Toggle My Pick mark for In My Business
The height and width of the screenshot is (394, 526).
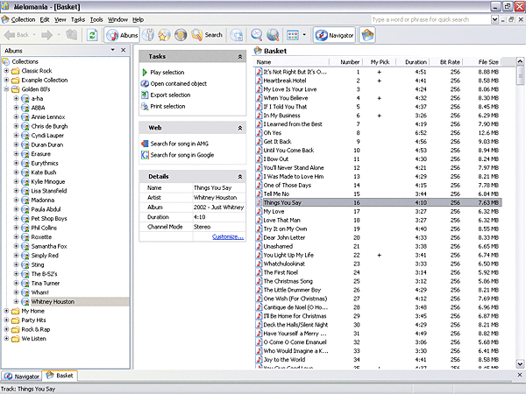[x=379, y=116]
